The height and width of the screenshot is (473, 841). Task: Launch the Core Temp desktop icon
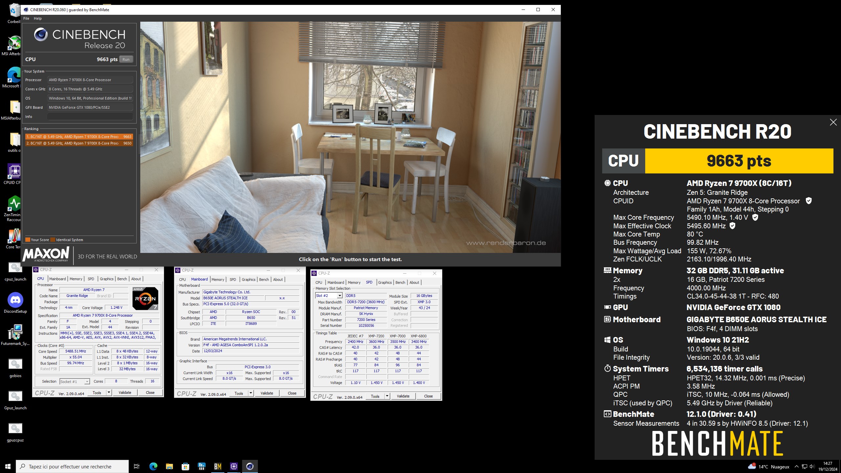[x=14, y=238]
